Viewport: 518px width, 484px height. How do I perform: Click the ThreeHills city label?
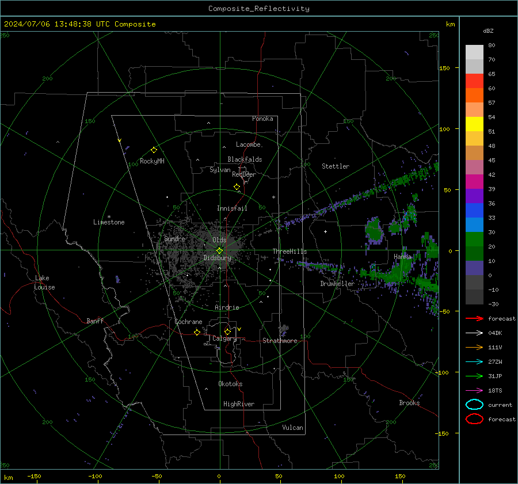tap(290, 251)
